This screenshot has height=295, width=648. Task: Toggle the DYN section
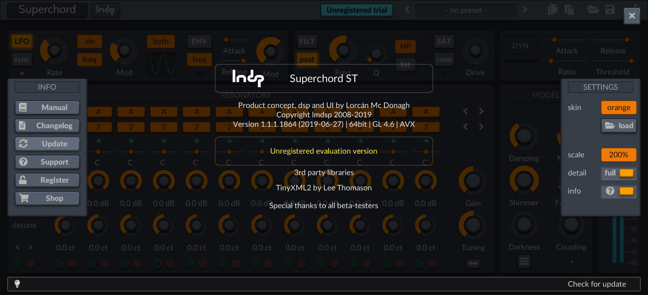point(520,46)
